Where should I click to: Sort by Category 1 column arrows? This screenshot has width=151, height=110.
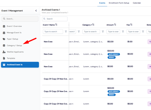(x=93, y=24)
